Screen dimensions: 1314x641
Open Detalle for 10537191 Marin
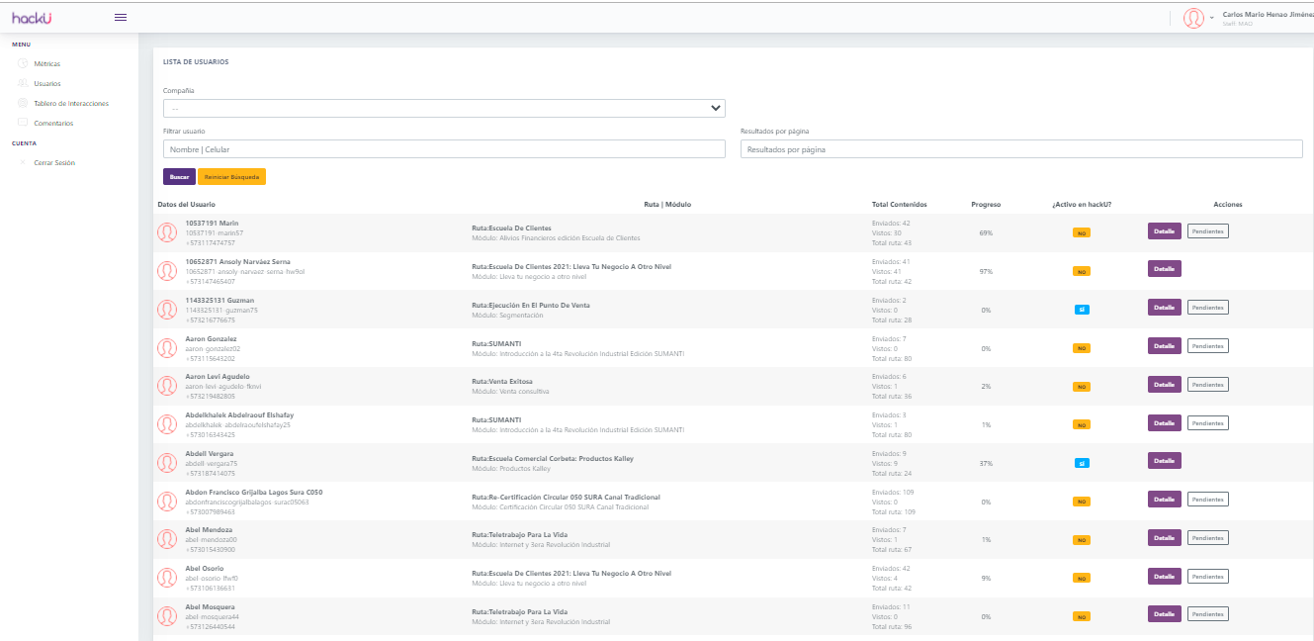[x=1165, y=230]
